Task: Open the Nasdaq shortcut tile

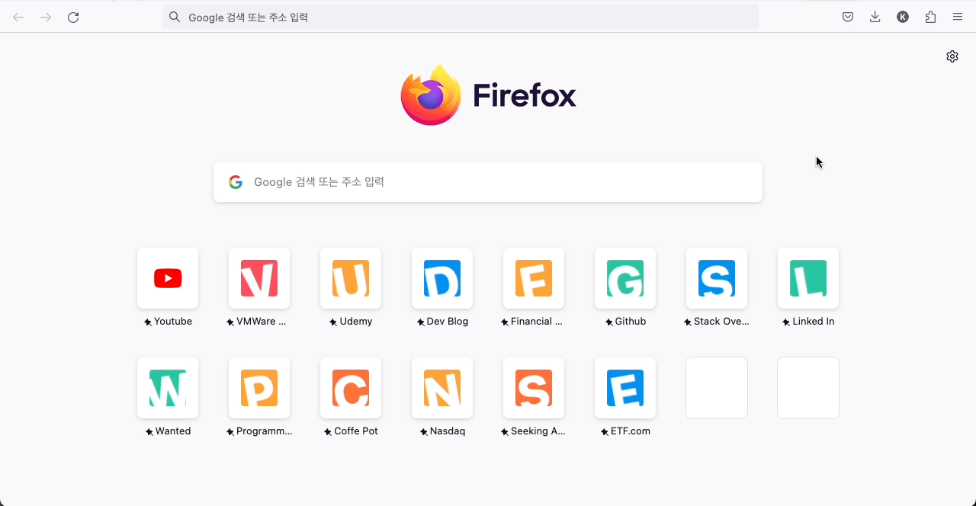Action: point(442,388)
